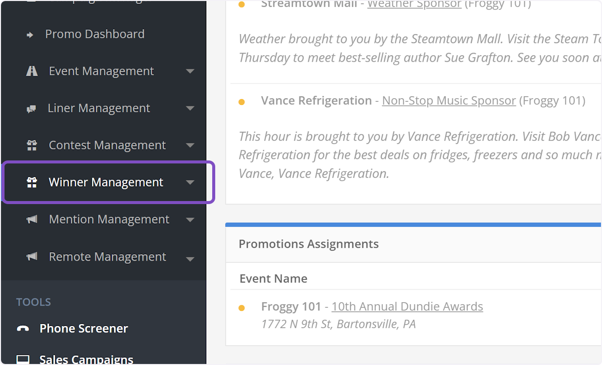Select the Contest Management menu item
The height and width of the screenshot is (365, 602).
(107, 145)
